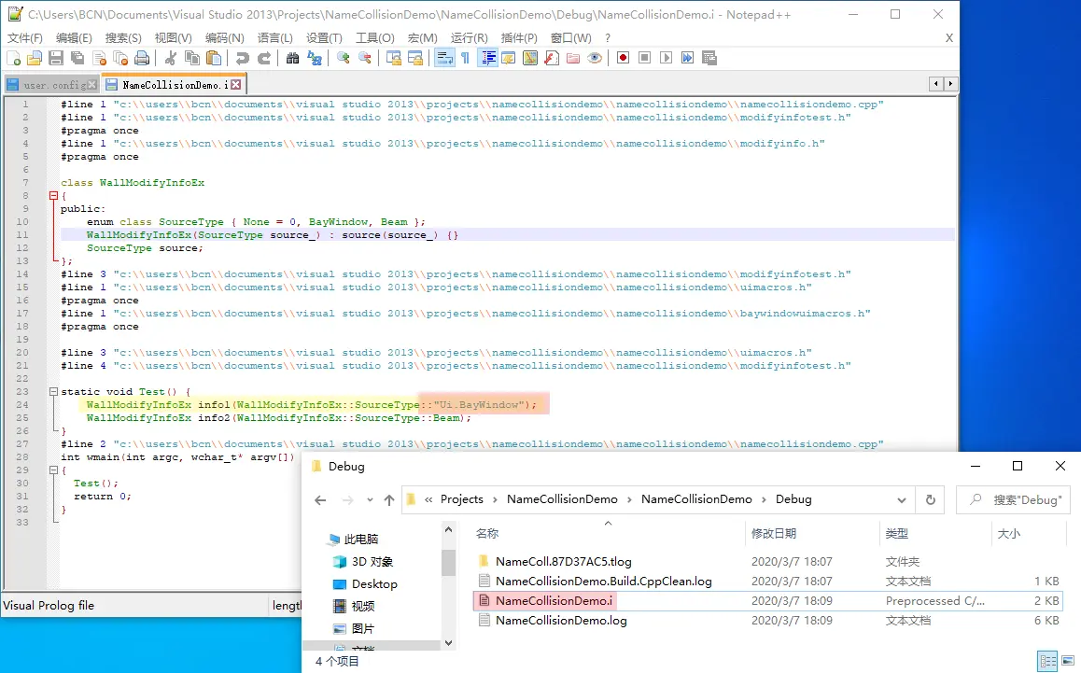This screenshot has height=673, width=1081.
Task: Click the Save file toolbar icon
Action: click(x=56, y=58)
